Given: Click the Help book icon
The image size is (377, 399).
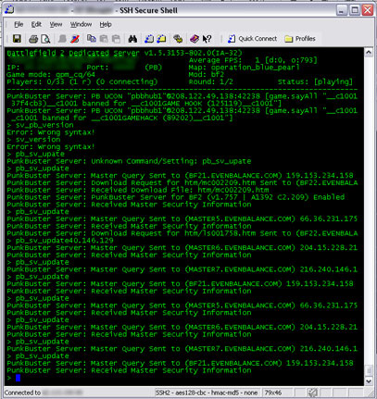Looking at the screenshot, I should pyautogui.click(x=195, y=39).
